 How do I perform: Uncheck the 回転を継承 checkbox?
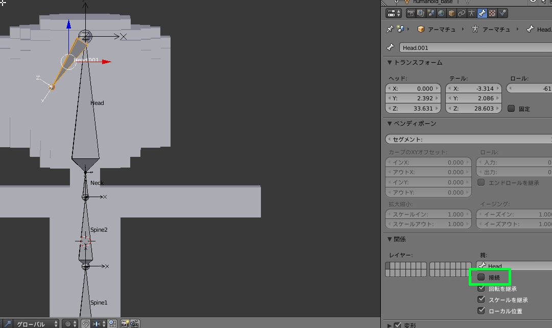pyautogui.click(x=481, y=288)
